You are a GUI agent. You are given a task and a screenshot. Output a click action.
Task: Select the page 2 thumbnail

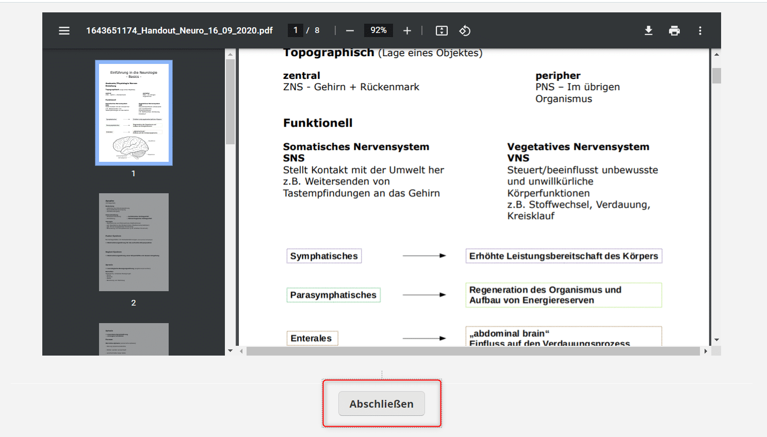click(x=134, y=242)
